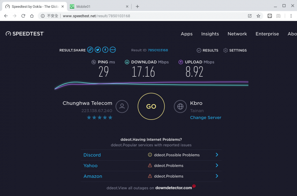Click the Kbro server name
Screen dimensions: 297x196
(x=196, y=103)
